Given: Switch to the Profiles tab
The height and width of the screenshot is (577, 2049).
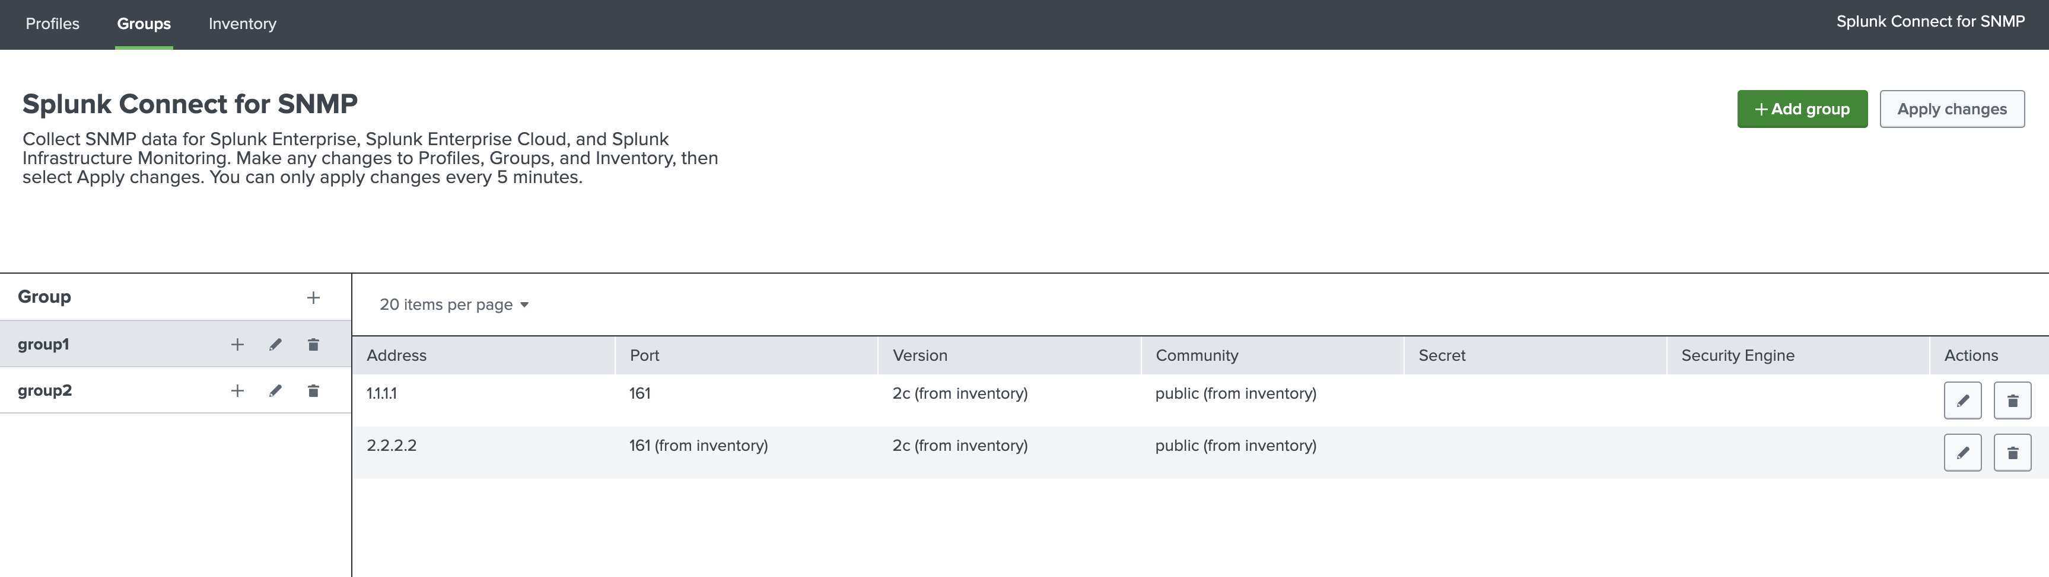Looking at the screenshot, I should [x=51, y=24].
